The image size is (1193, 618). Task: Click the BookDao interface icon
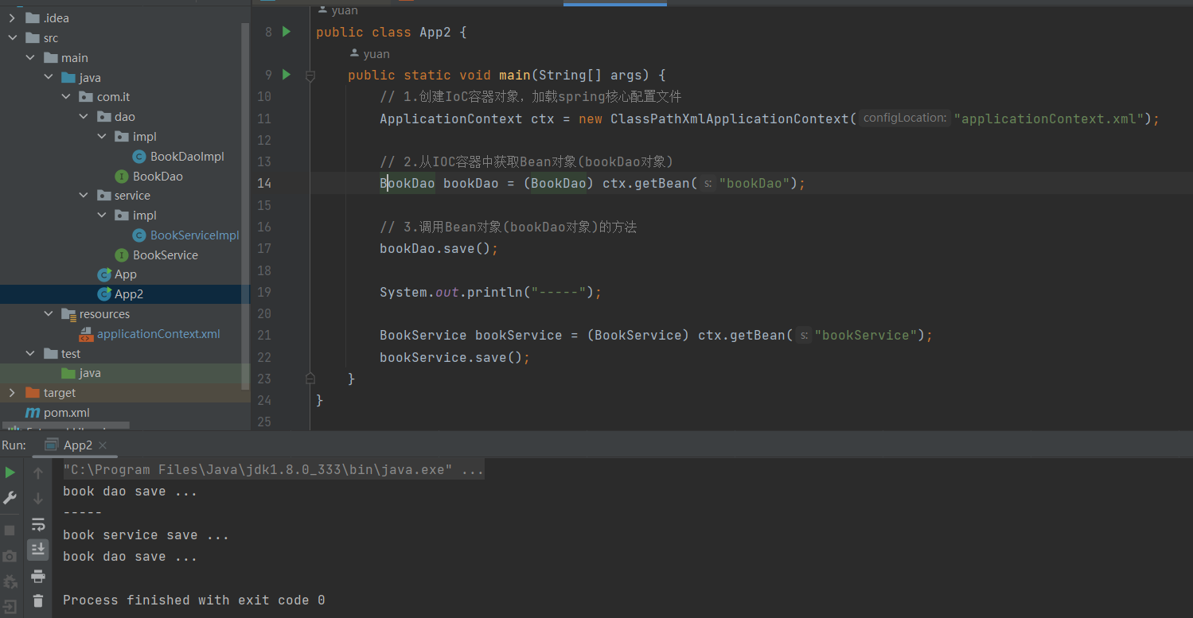click(122, 177)
